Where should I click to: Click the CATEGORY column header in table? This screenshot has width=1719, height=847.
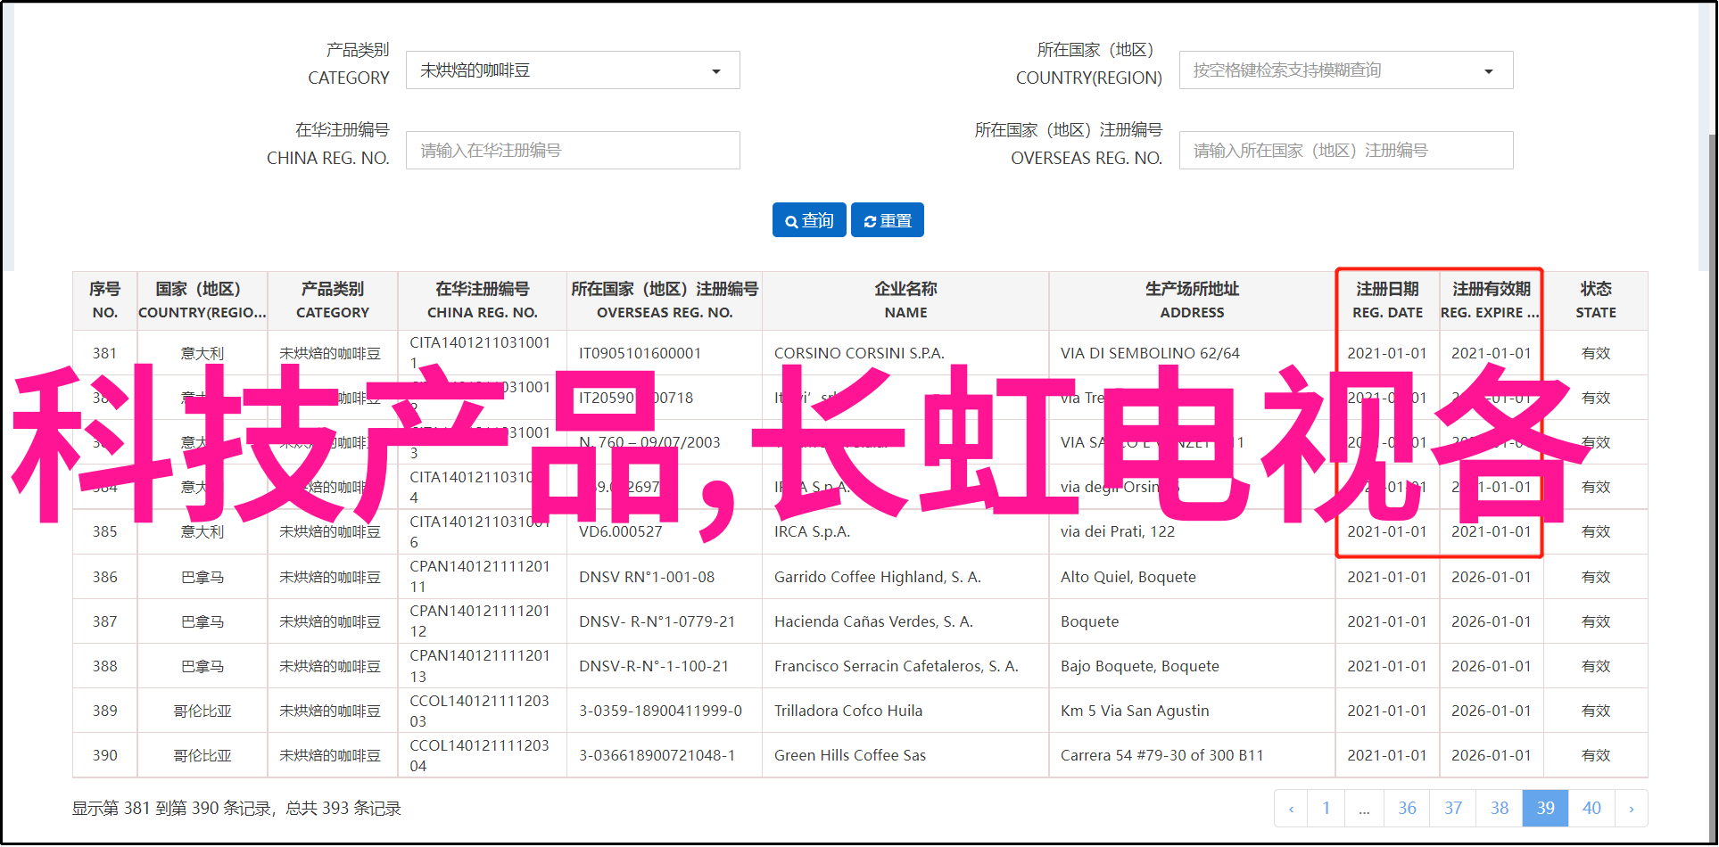click(x=333, y=301)
